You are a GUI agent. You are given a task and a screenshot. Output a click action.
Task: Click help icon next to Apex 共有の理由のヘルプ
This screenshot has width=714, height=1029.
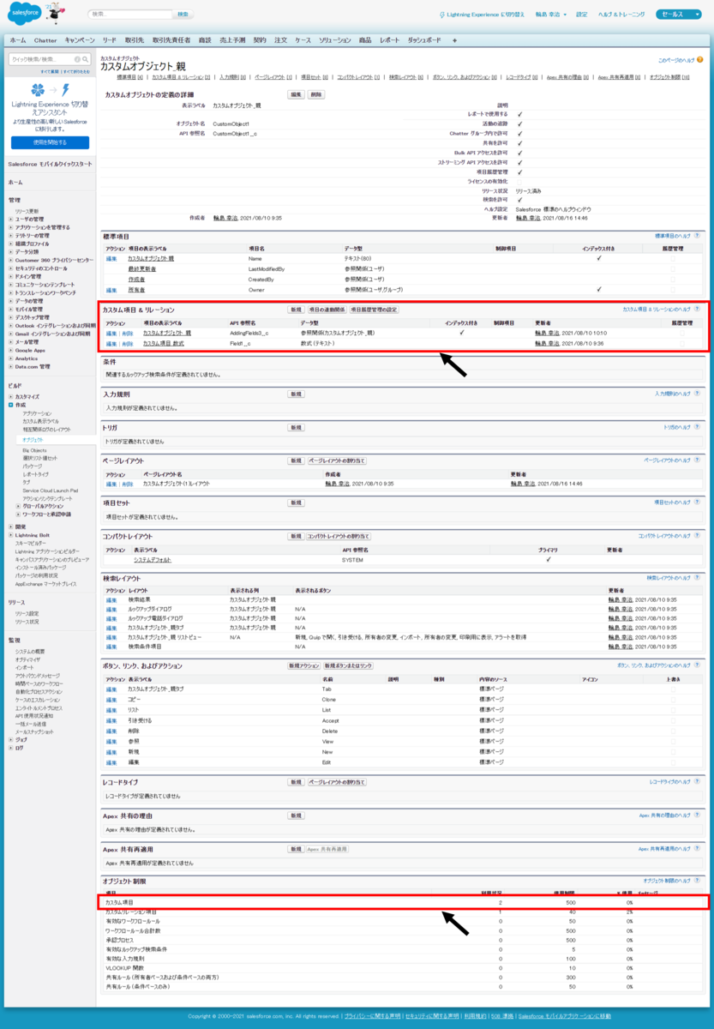click(697, 815)
